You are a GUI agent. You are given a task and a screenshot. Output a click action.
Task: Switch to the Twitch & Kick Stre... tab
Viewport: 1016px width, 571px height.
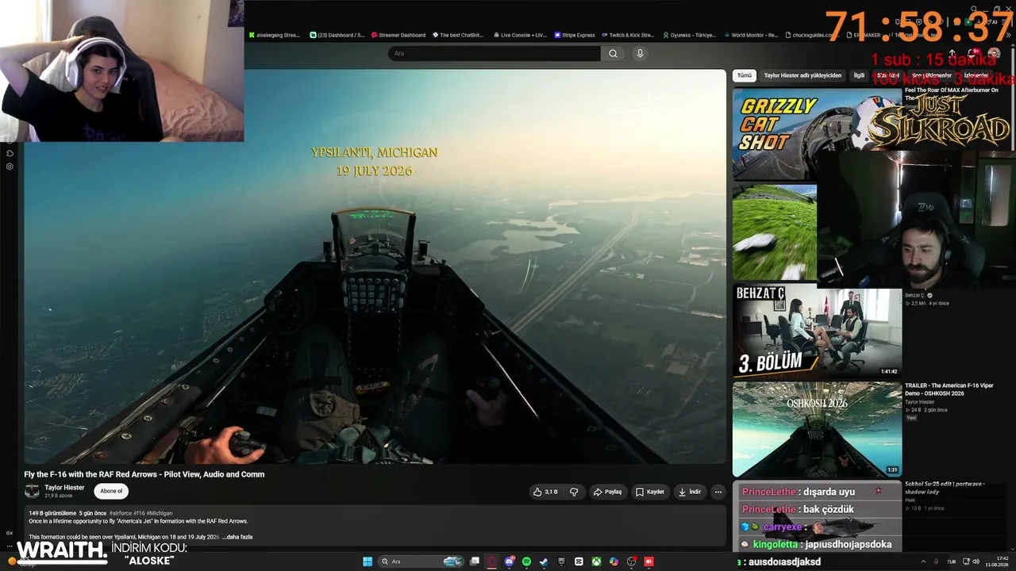(628, 35)
